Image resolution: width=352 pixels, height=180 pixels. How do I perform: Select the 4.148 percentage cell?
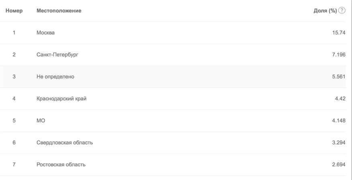pyautogui.click(x=339, y=120)
